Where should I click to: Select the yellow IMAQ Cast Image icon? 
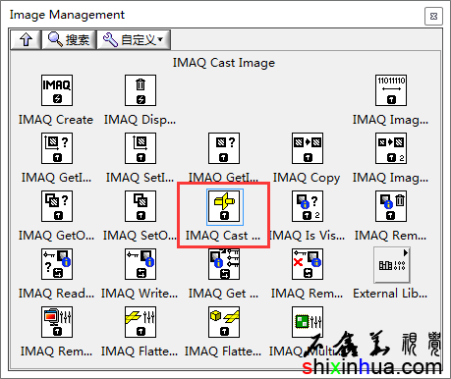[x=224, y=206]
